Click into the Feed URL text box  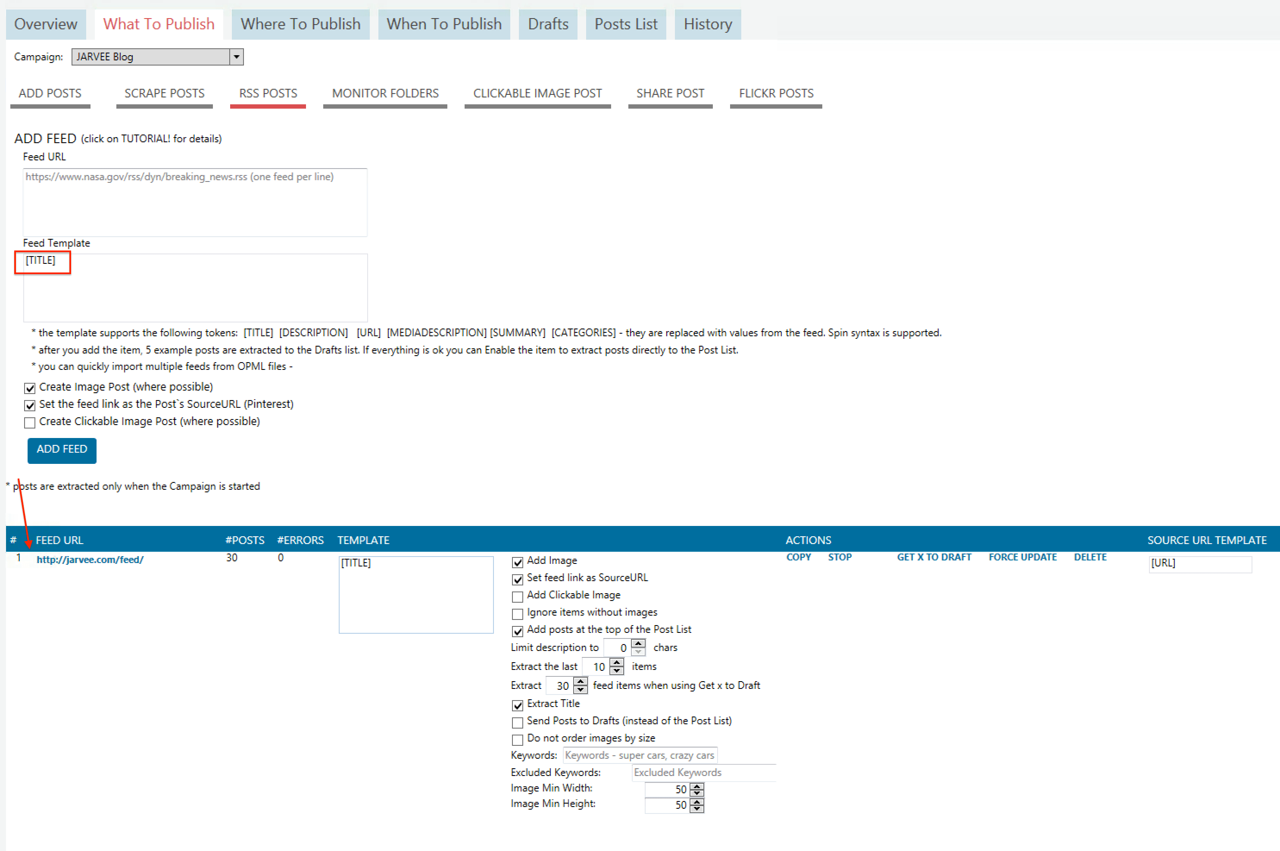coord(195,203)
